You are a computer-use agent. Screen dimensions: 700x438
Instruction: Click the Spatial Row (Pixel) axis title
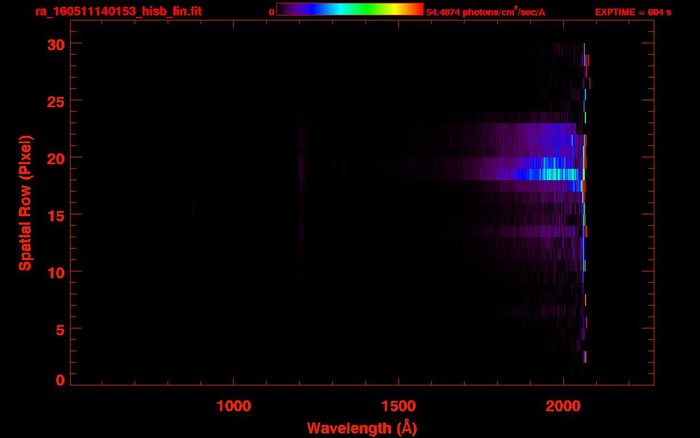[x=25, y=202]
